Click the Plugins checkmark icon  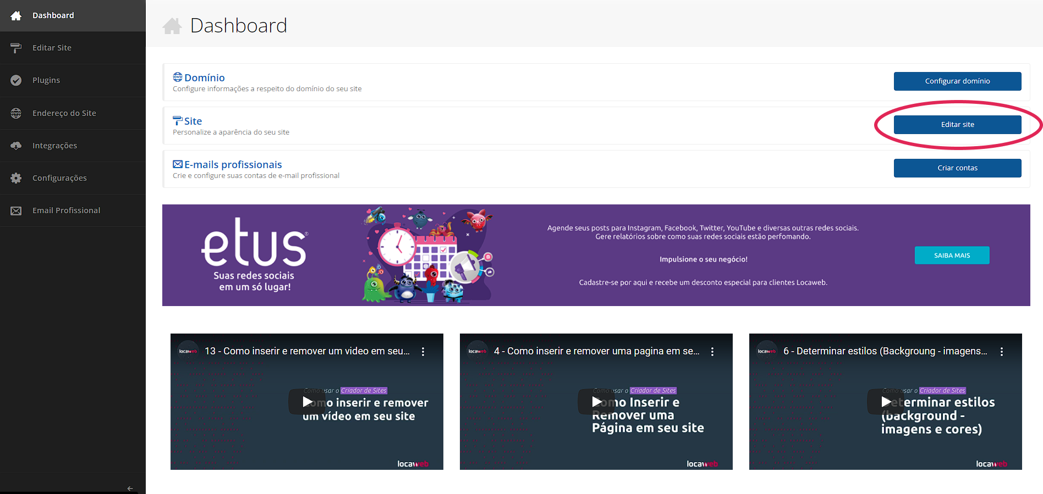tap(16, 80)
